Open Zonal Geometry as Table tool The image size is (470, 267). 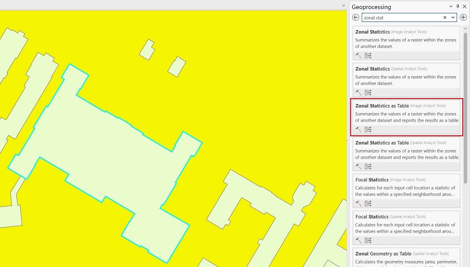[x=383, y=254]
